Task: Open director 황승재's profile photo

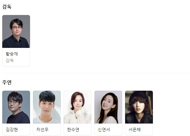Action: click(16, 31)
